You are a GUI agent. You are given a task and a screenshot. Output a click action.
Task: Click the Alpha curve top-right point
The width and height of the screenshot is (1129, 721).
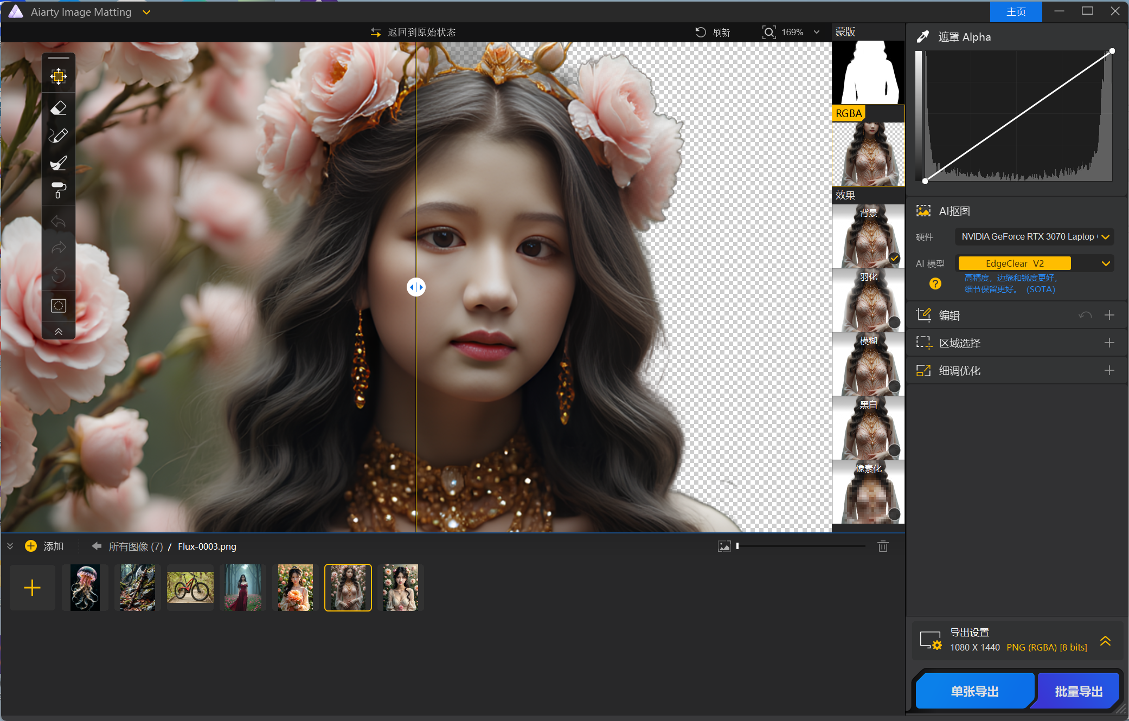(x=1112, y=51)
